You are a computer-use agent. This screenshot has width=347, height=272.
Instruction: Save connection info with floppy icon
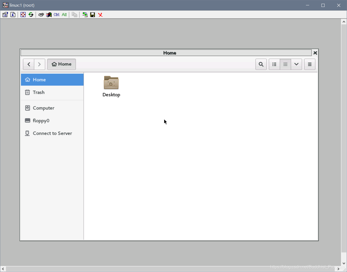coord(92,15)
